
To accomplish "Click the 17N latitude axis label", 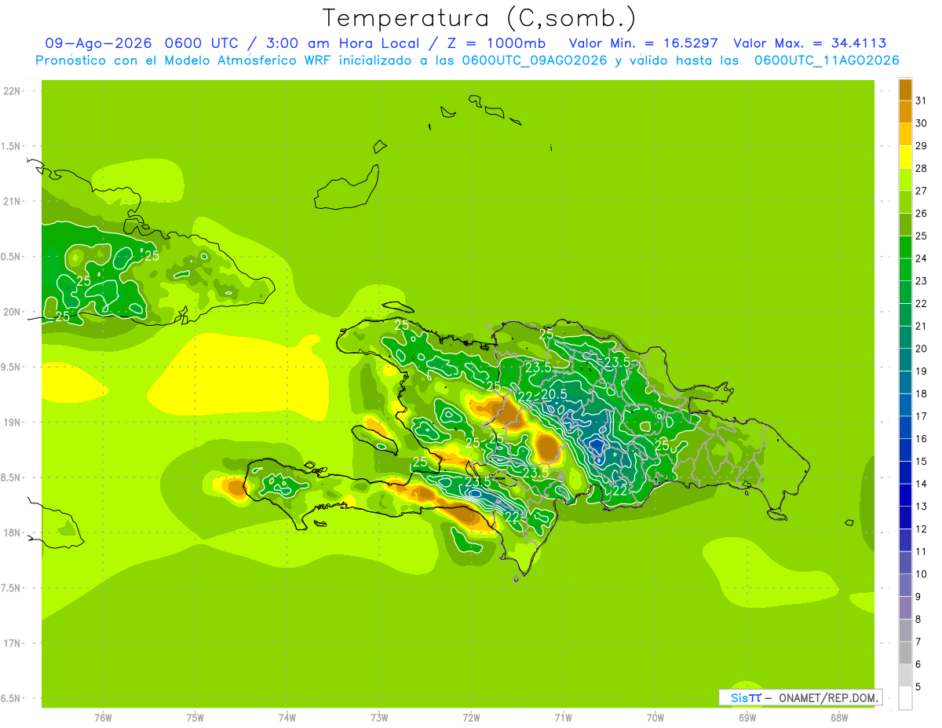I will point(12,643).
